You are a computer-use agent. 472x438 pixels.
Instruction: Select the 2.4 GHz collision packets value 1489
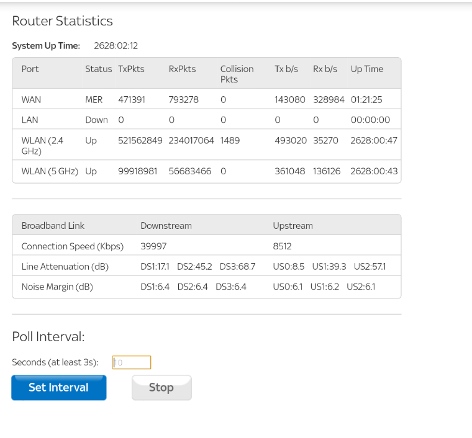[230, 141]
